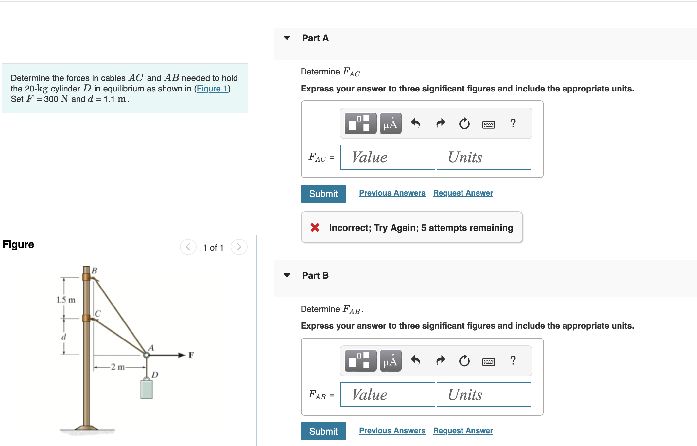Open the keyboard shortcuts icon in Part A
The width and height of the screenshot is (697, 446).
[489, 124]
